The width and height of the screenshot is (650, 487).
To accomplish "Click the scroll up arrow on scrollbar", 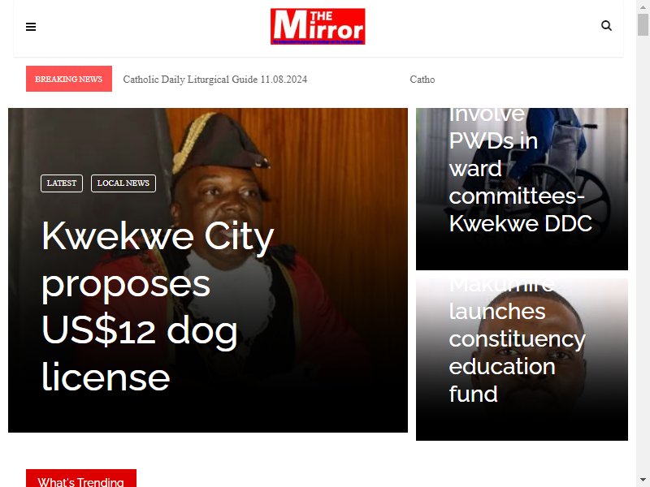I will click(643, 5).
